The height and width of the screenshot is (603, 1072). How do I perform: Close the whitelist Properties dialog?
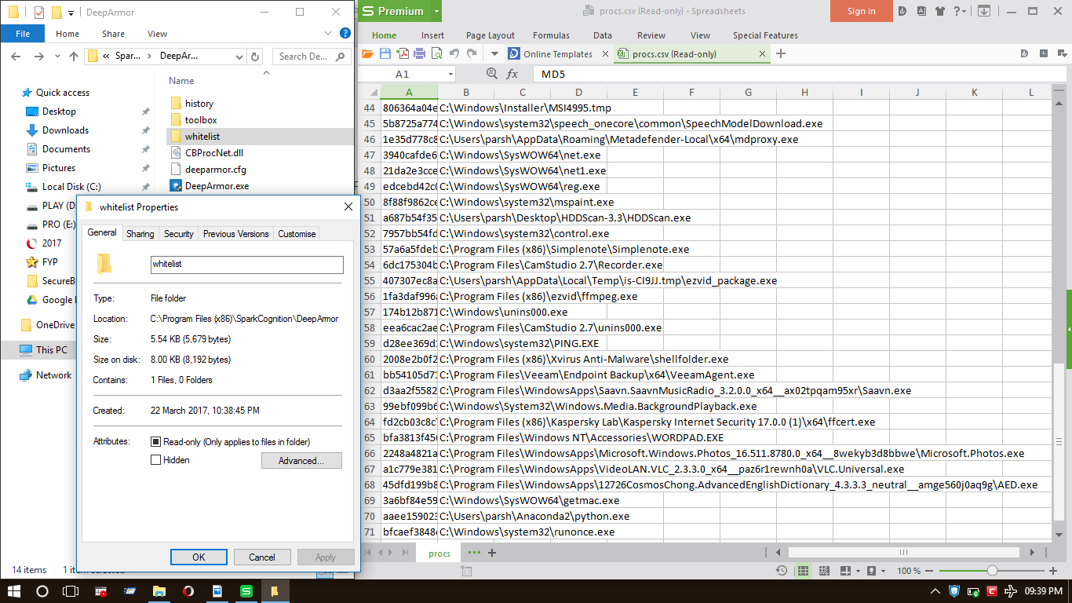(348, 207)
